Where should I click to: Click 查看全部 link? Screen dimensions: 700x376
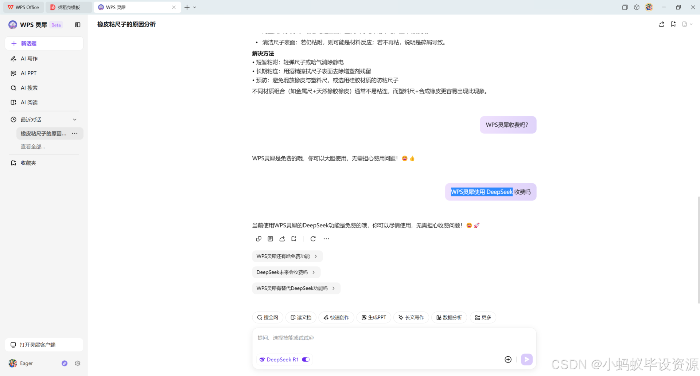tap(33, 147)
